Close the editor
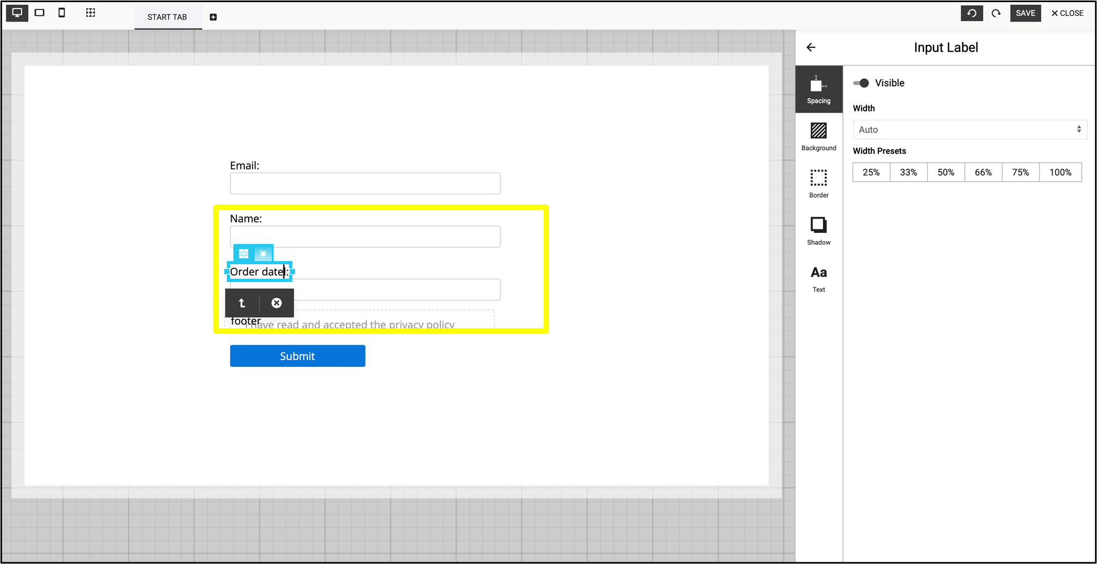1097x564 pixels. (x=1067, y=13)
